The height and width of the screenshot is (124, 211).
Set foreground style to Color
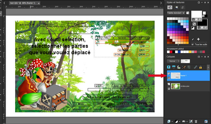193,20
